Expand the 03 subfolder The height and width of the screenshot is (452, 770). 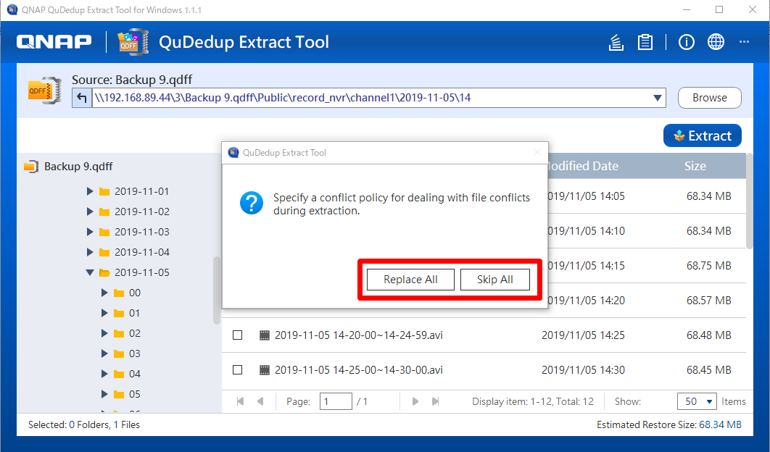point(104,353)
